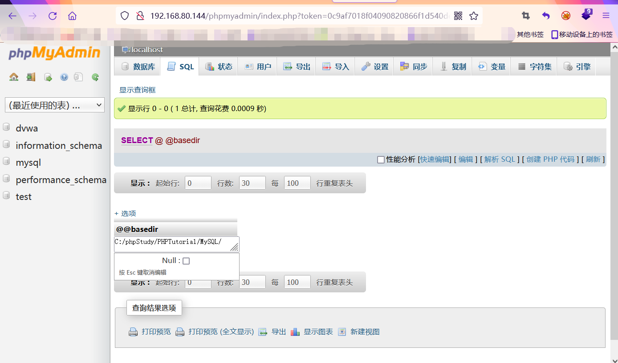
Task: Open the browser home page icon
Action: 72,16
